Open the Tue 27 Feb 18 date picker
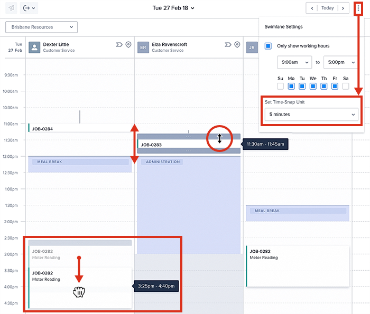This screenshot has height=314, width=370. pyautogui.click(x=173, y=8)
